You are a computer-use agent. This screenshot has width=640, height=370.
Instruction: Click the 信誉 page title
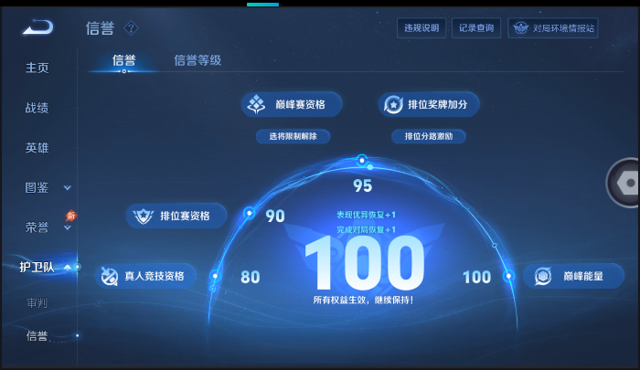click(x=100, y=28)
